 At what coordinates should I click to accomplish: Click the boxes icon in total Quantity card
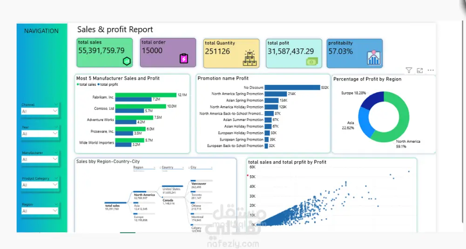250,58
